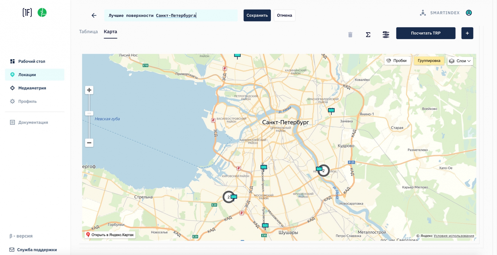Click the map zoom slider handle
The height and width of the screenshot is (255, 497).
(x=89, y=113)
